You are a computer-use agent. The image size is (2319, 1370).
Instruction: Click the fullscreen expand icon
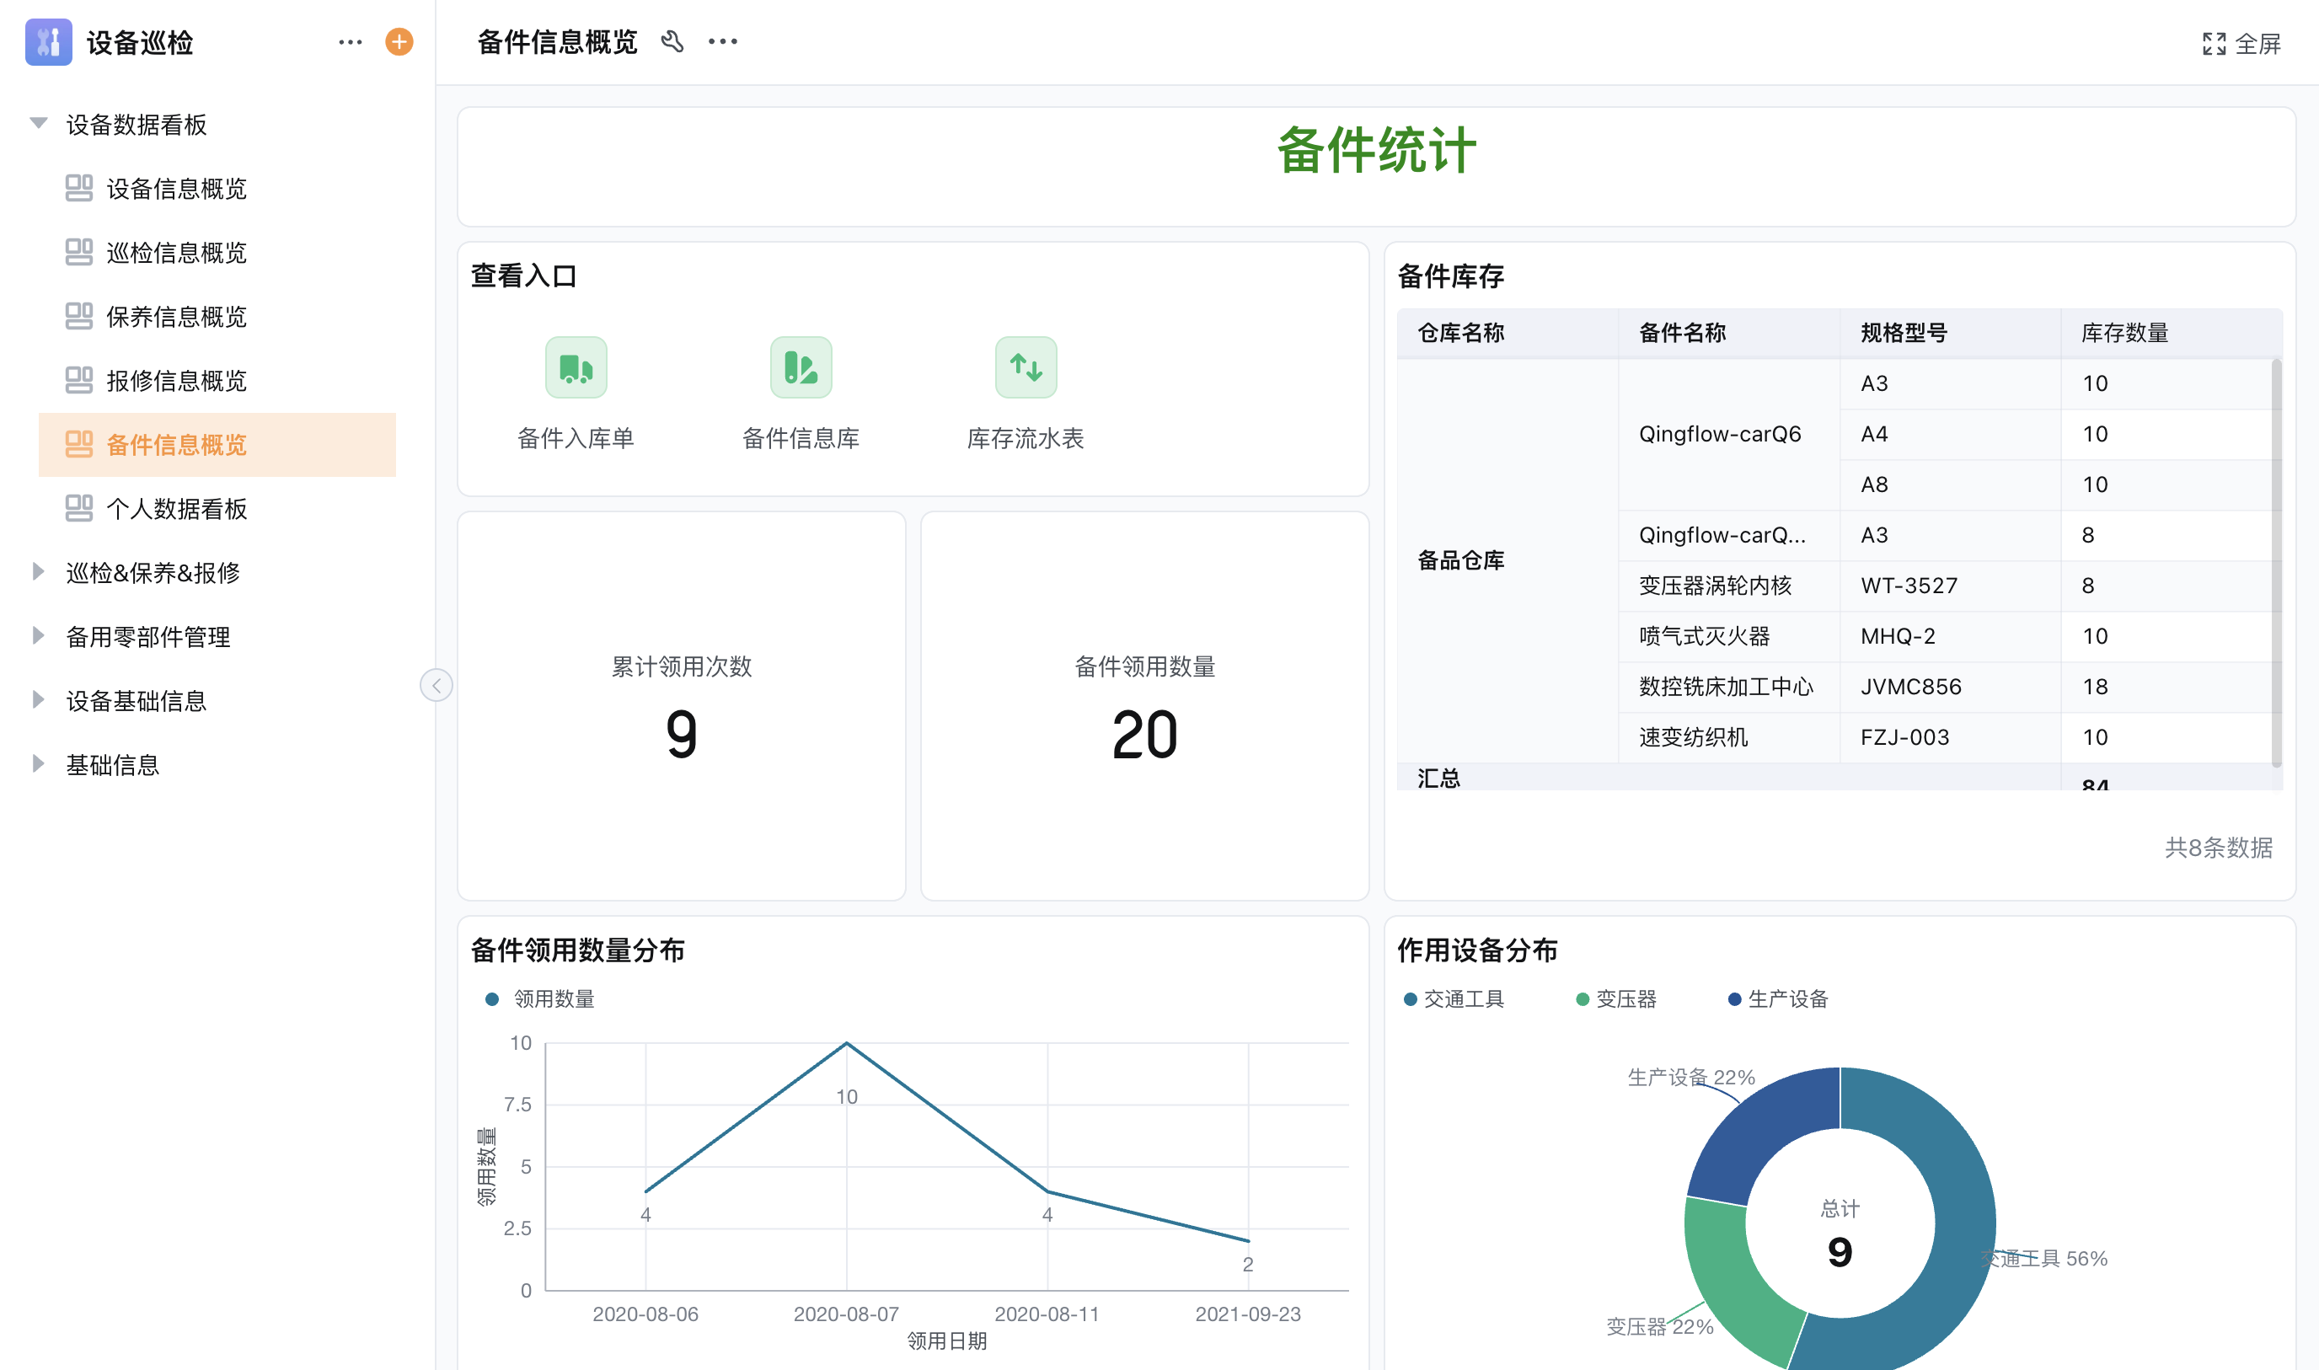[2214, 43]
